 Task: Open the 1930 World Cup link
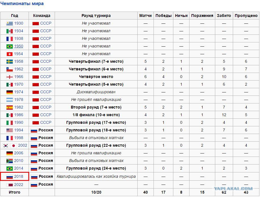(19, 23)
